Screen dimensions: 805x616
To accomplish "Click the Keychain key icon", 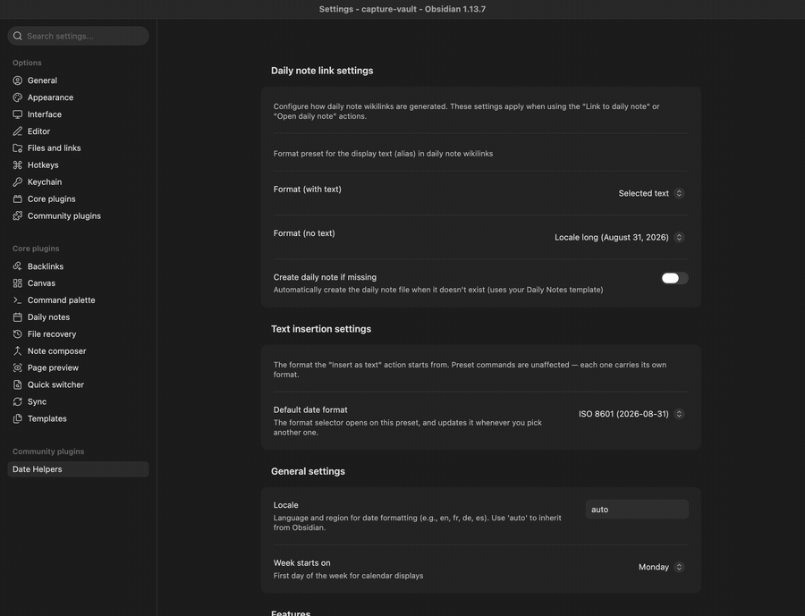I will 18,182.
